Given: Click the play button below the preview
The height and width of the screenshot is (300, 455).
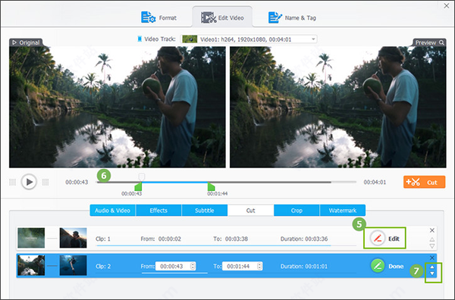Looking at the screenshot, I should click(x=29, y=182).
